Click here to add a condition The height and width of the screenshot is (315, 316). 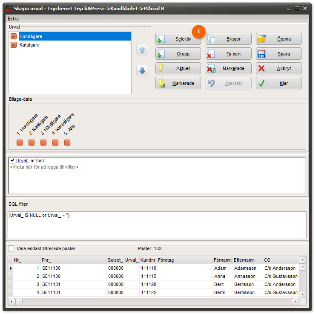point(44,167)
